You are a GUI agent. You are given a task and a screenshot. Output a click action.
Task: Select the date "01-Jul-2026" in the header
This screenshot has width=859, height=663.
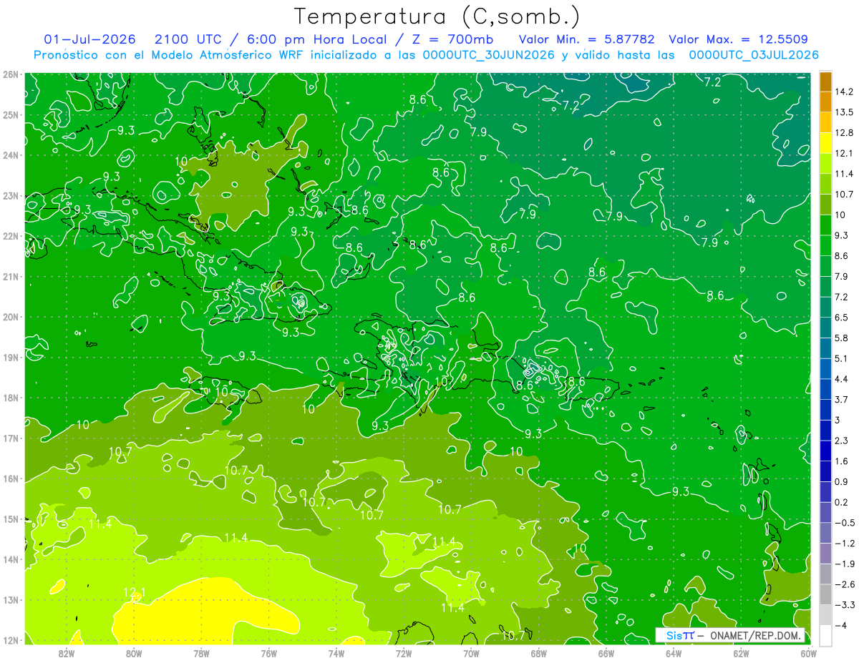pos(89,39)
